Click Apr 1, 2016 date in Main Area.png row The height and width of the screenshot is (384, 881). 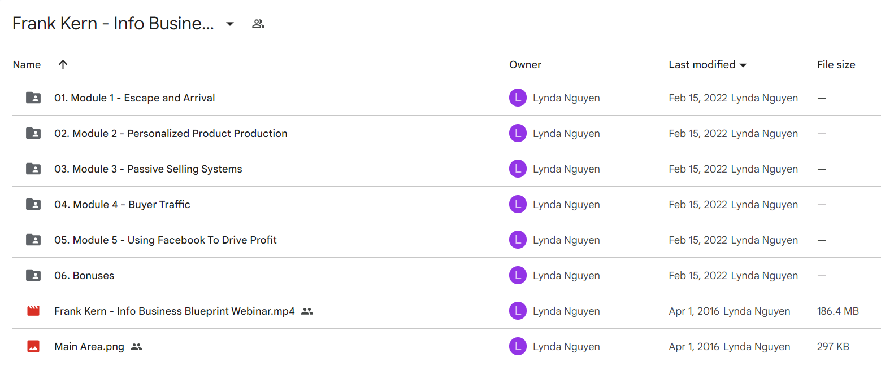(x=694, y=347)
